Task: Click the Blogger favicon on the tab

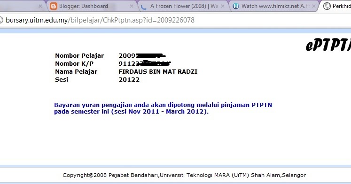Action: pos(53,6)
